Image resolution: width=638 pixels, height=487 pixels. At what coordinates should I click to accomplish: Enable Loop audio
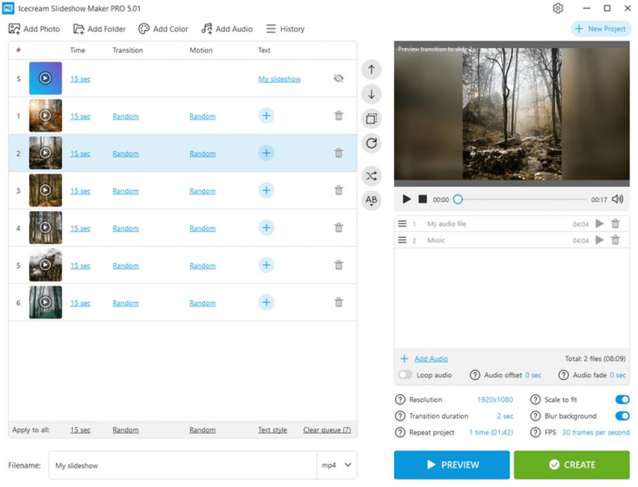pyautogui.click(x=404, y=375)
